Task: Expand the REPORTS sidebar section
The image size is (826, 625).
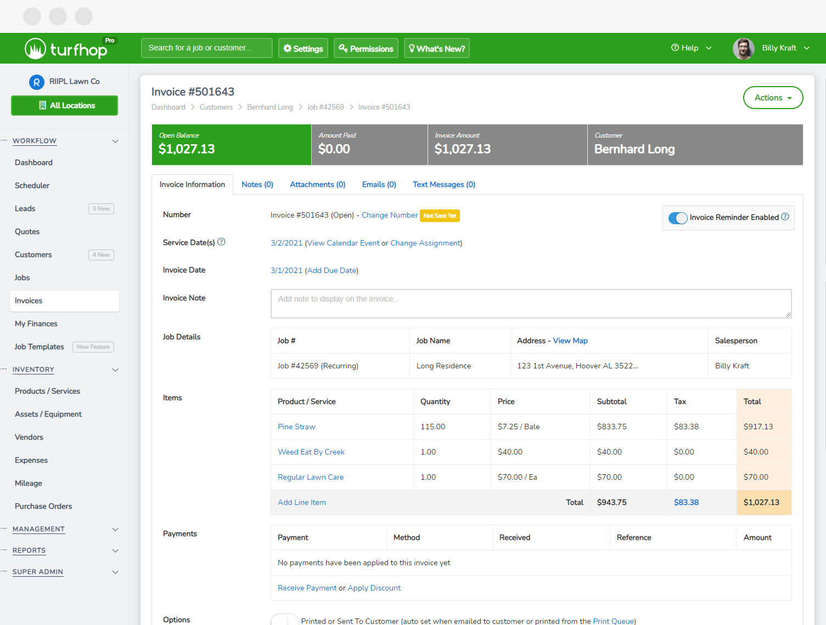Action: [x=115, y=550]
